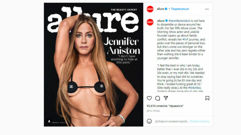
Task: Show tagged people icon on photo
Action: pyautogui.click(x=49, y=121)
